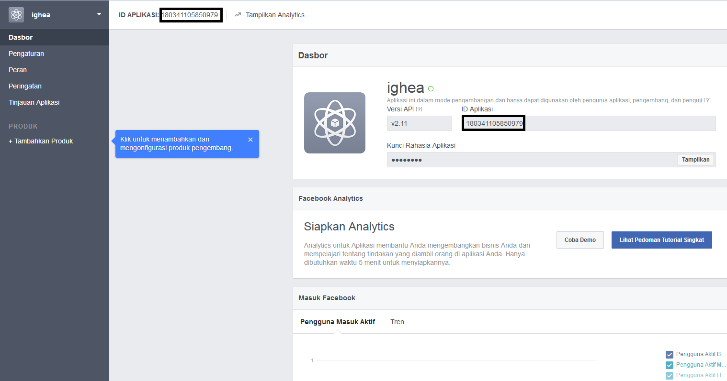The width and height of the screenshot is (727, 381).
Task: Toggle the teal Pengguna Aktif M checkbox
Action: (x=670, y=365)
